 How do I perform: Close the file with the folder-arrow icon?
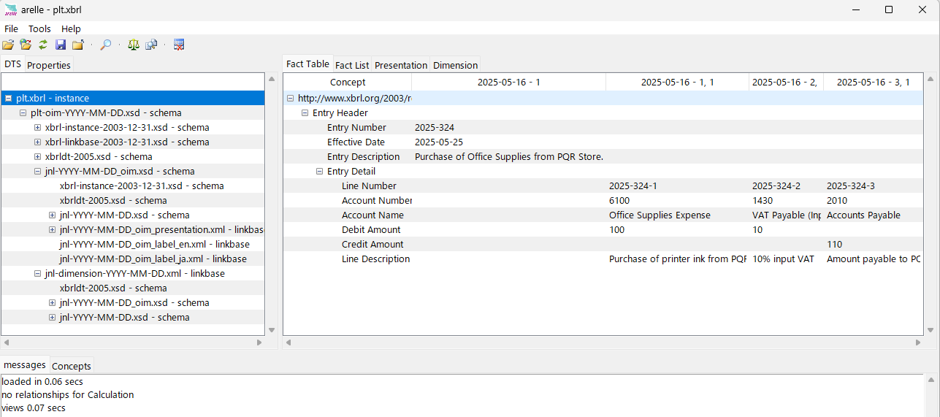pyautogui.click(x=77, y=45)
